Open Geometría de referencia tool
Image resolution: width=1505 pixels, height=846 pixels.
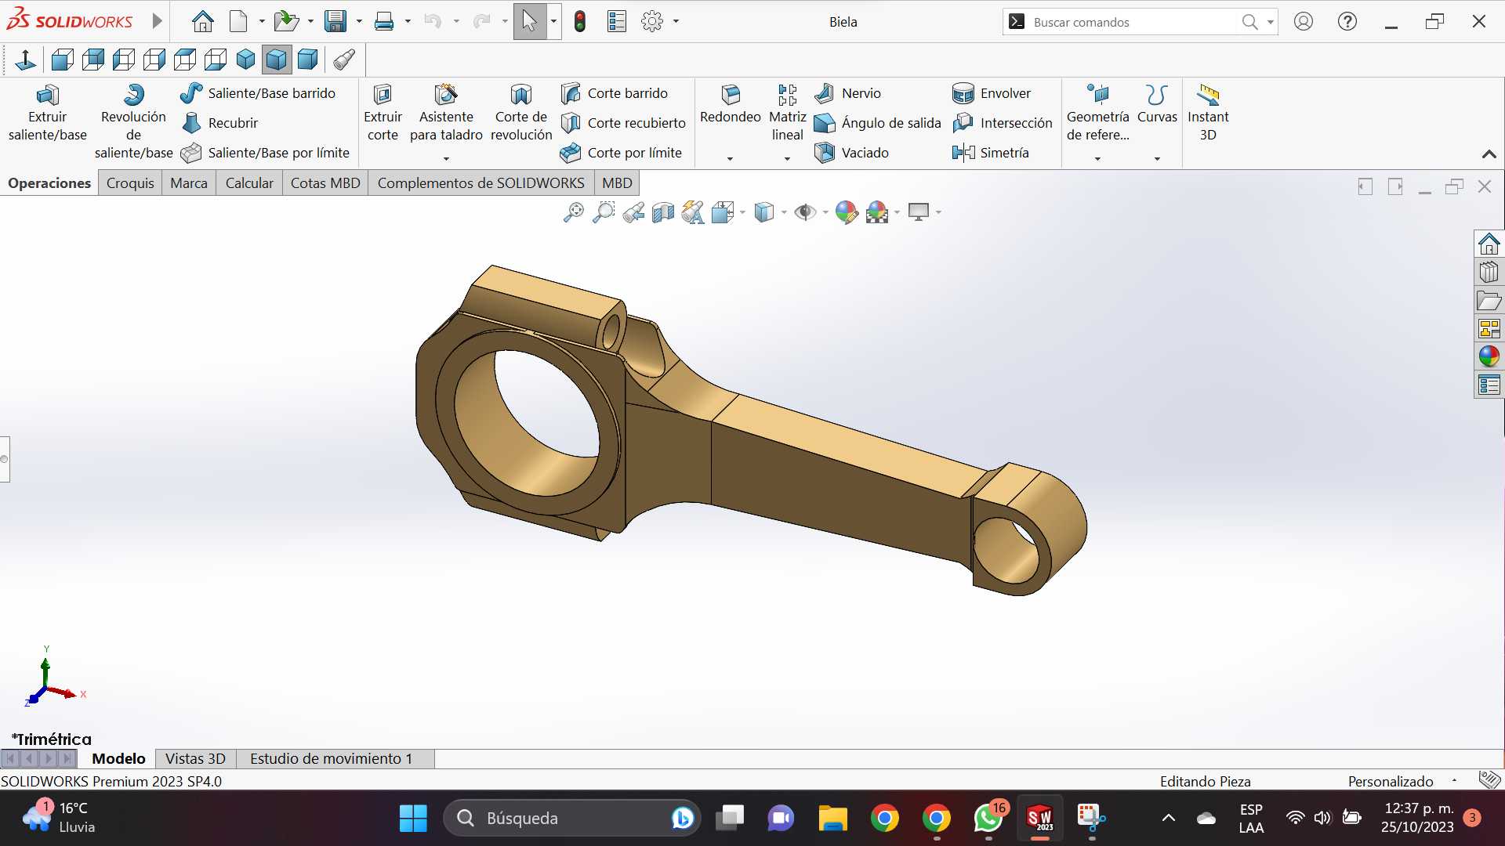[1097, 114]
